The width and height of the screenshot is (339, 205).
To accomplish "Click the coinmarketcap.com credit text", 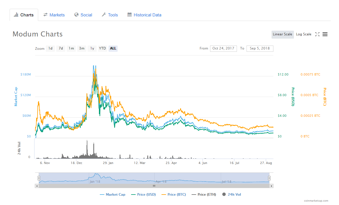I will pos(316,201).
